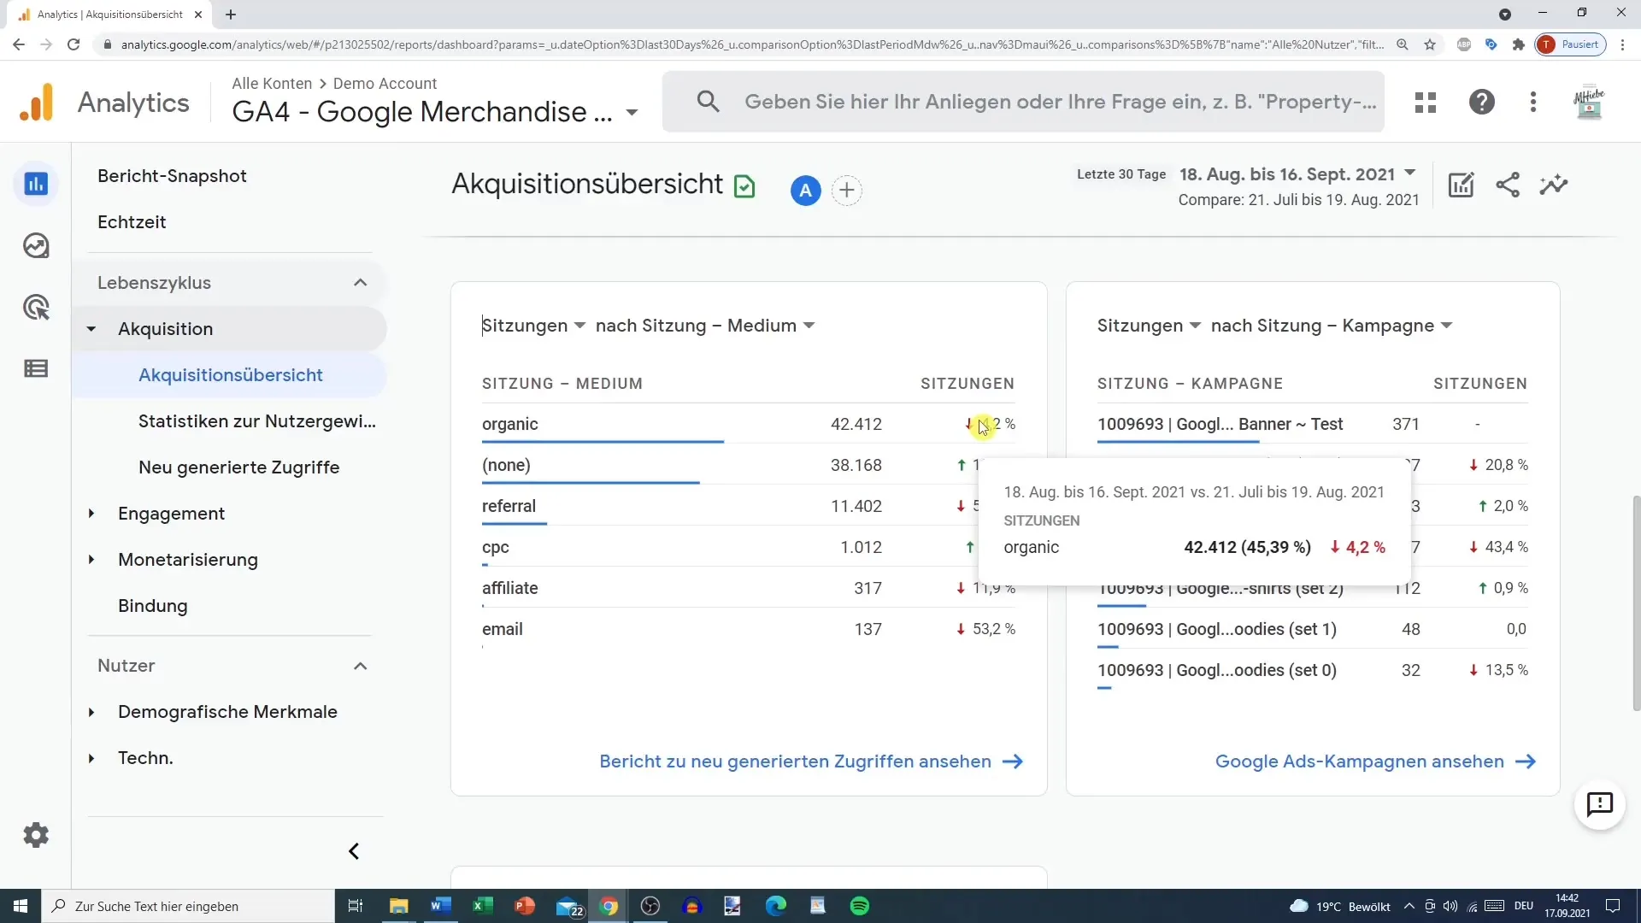Open the property selector dropdown arrow
The width and height of the screenshot is (1641, 923).
632,113
